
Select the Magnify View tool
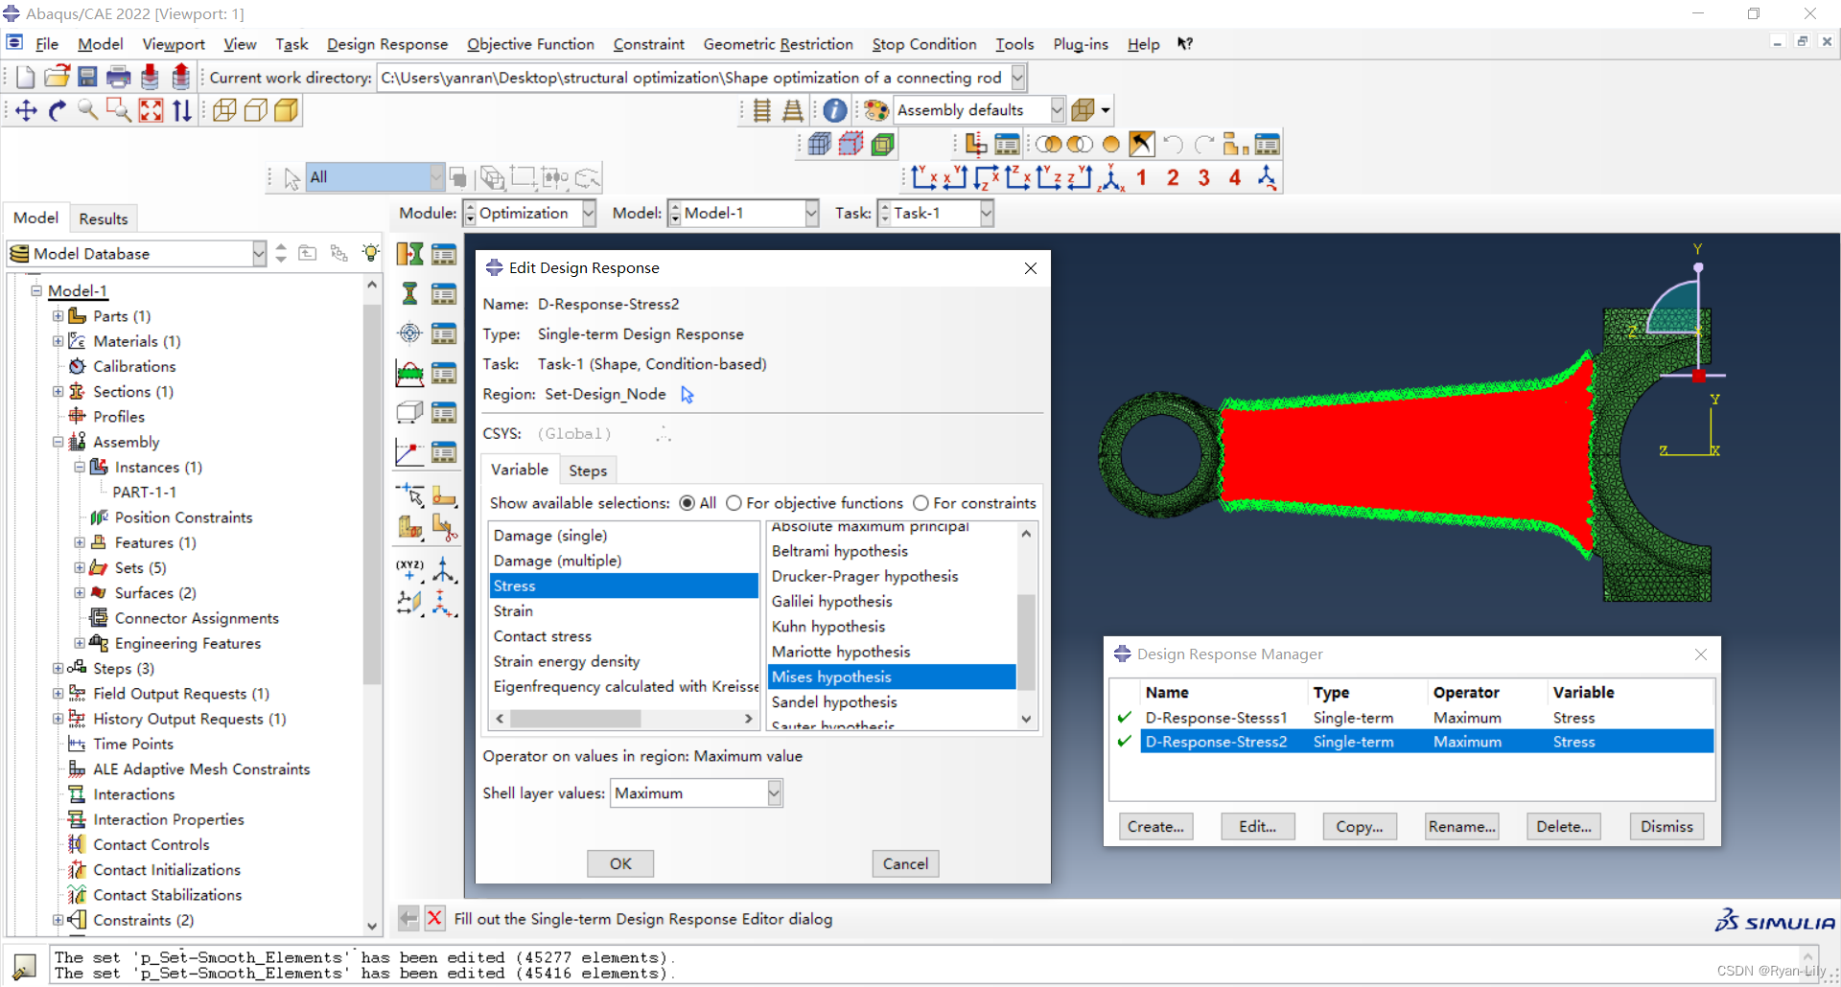[x=87, y=110]
